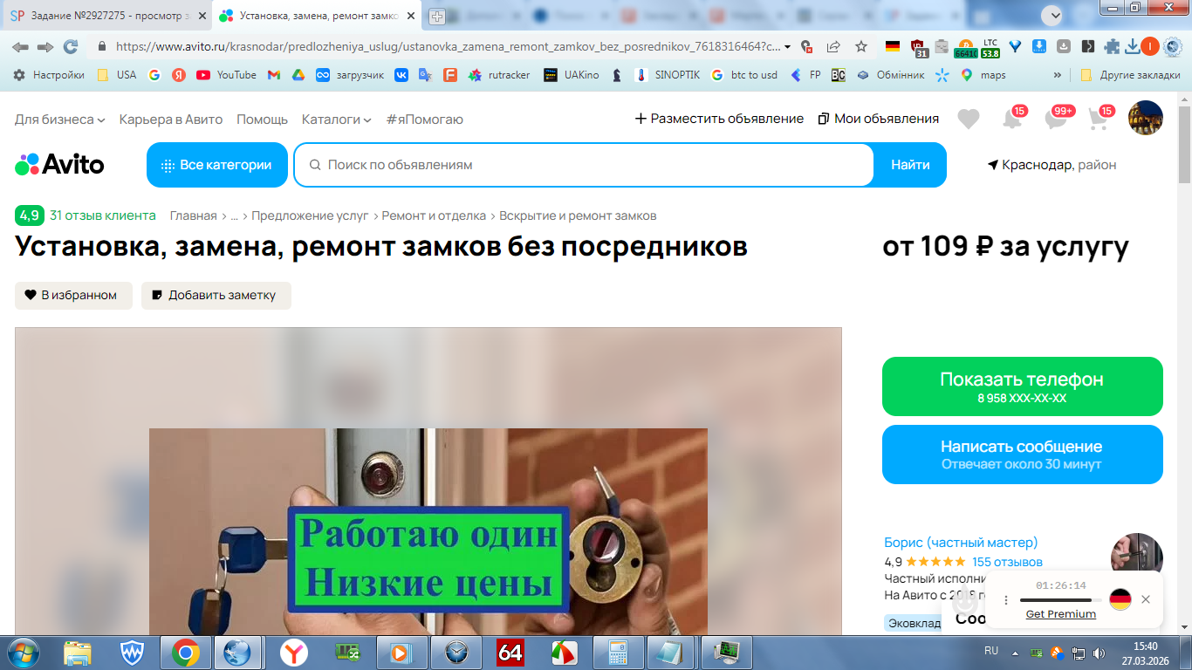Open seller «Борис (частный мастер)» profile link
The width and height of the screenshot is (1192, 670).
coord(961,543)
